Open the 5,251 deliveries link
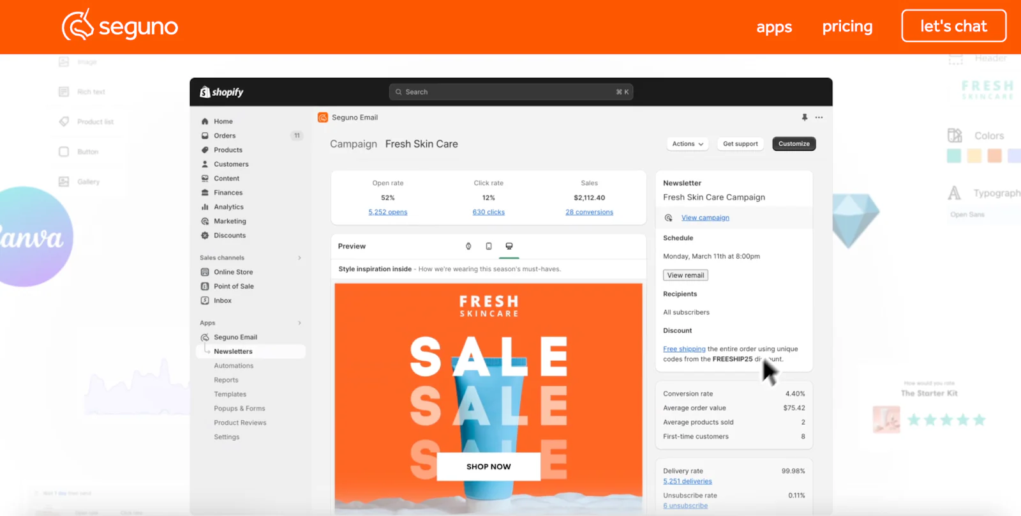 coord(687,482)
